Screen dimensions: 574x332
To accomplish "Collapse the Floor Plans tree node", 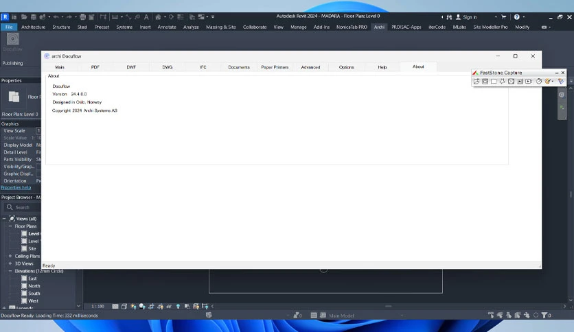I will (x=10, y=226).
